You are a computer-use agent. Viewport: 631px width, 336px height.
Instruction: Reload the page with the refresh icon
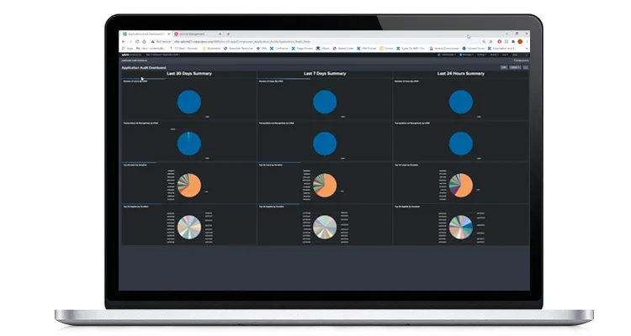[x=137, y=41]
